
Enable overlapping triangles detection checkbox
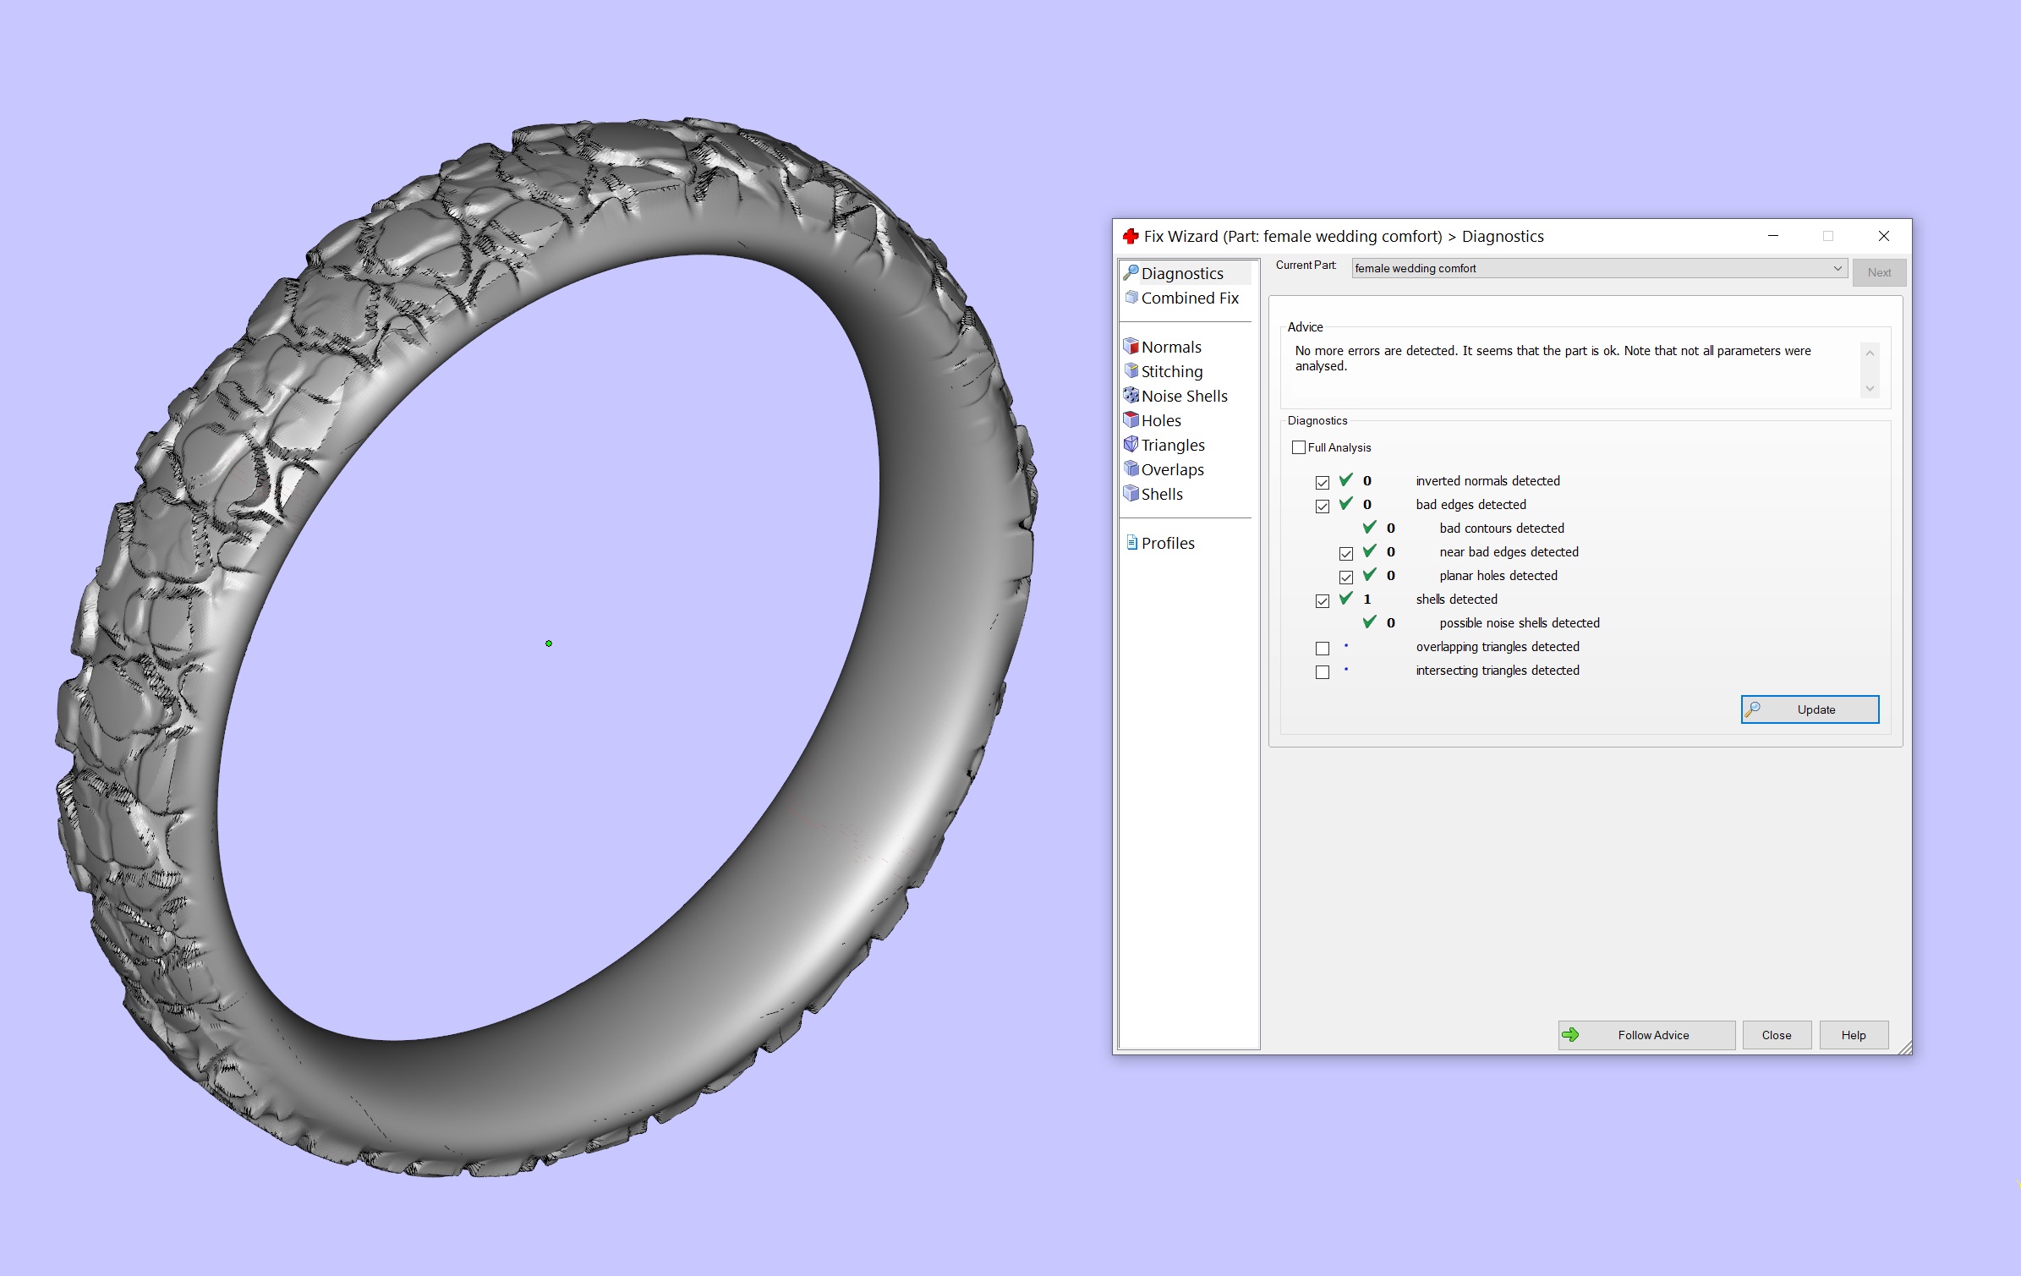[x=1323, y=649]
